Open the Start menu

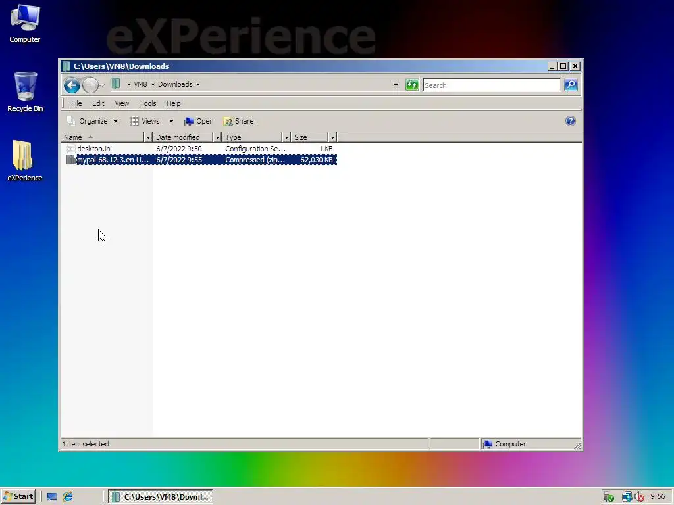point(18,496)
